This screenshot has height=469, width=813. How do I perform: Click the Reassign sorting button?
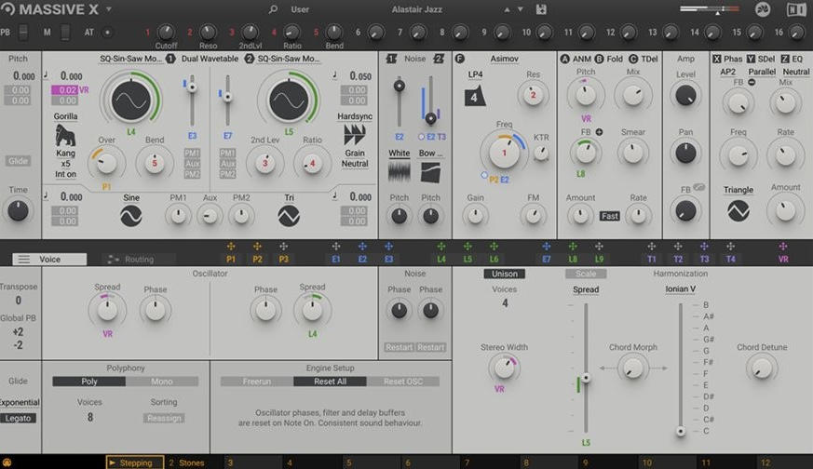164,418
